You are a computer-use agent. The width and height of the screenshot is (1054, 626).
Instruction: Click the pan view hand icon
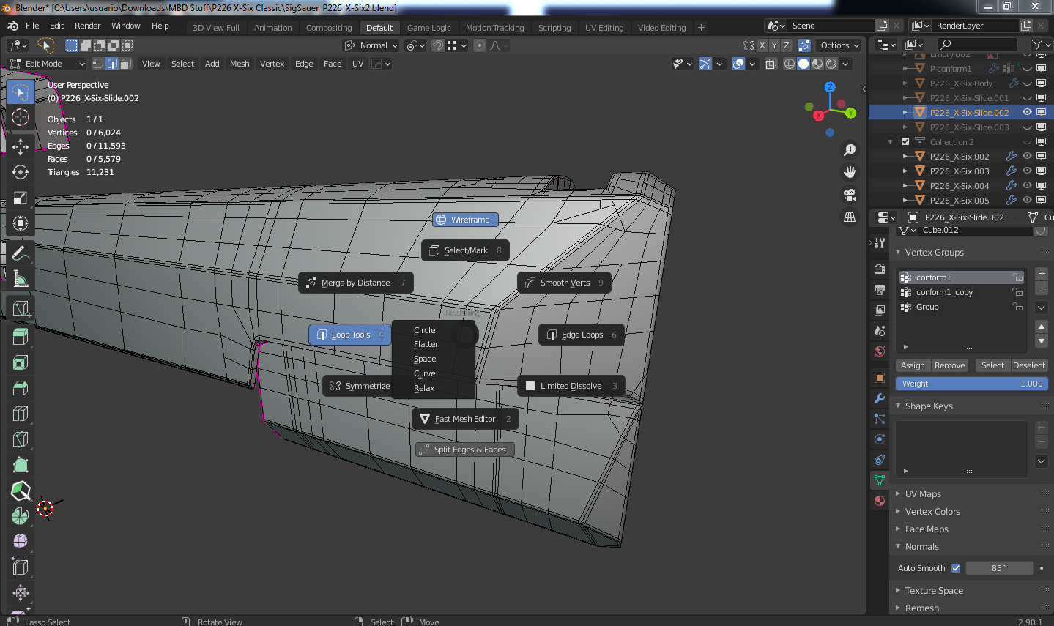coord(850,172)
